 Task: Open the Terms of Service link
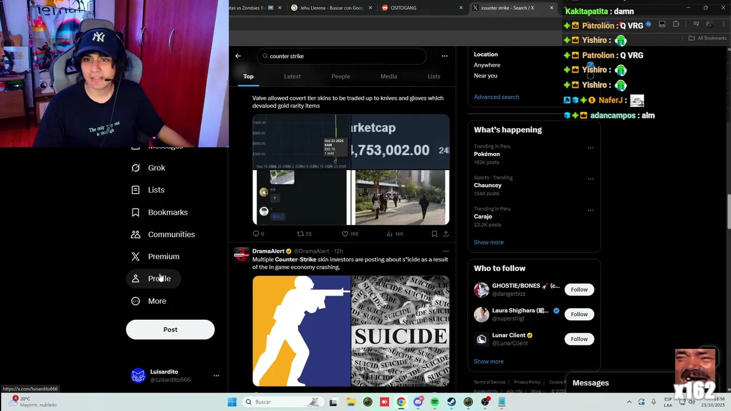tap(489, 382)
